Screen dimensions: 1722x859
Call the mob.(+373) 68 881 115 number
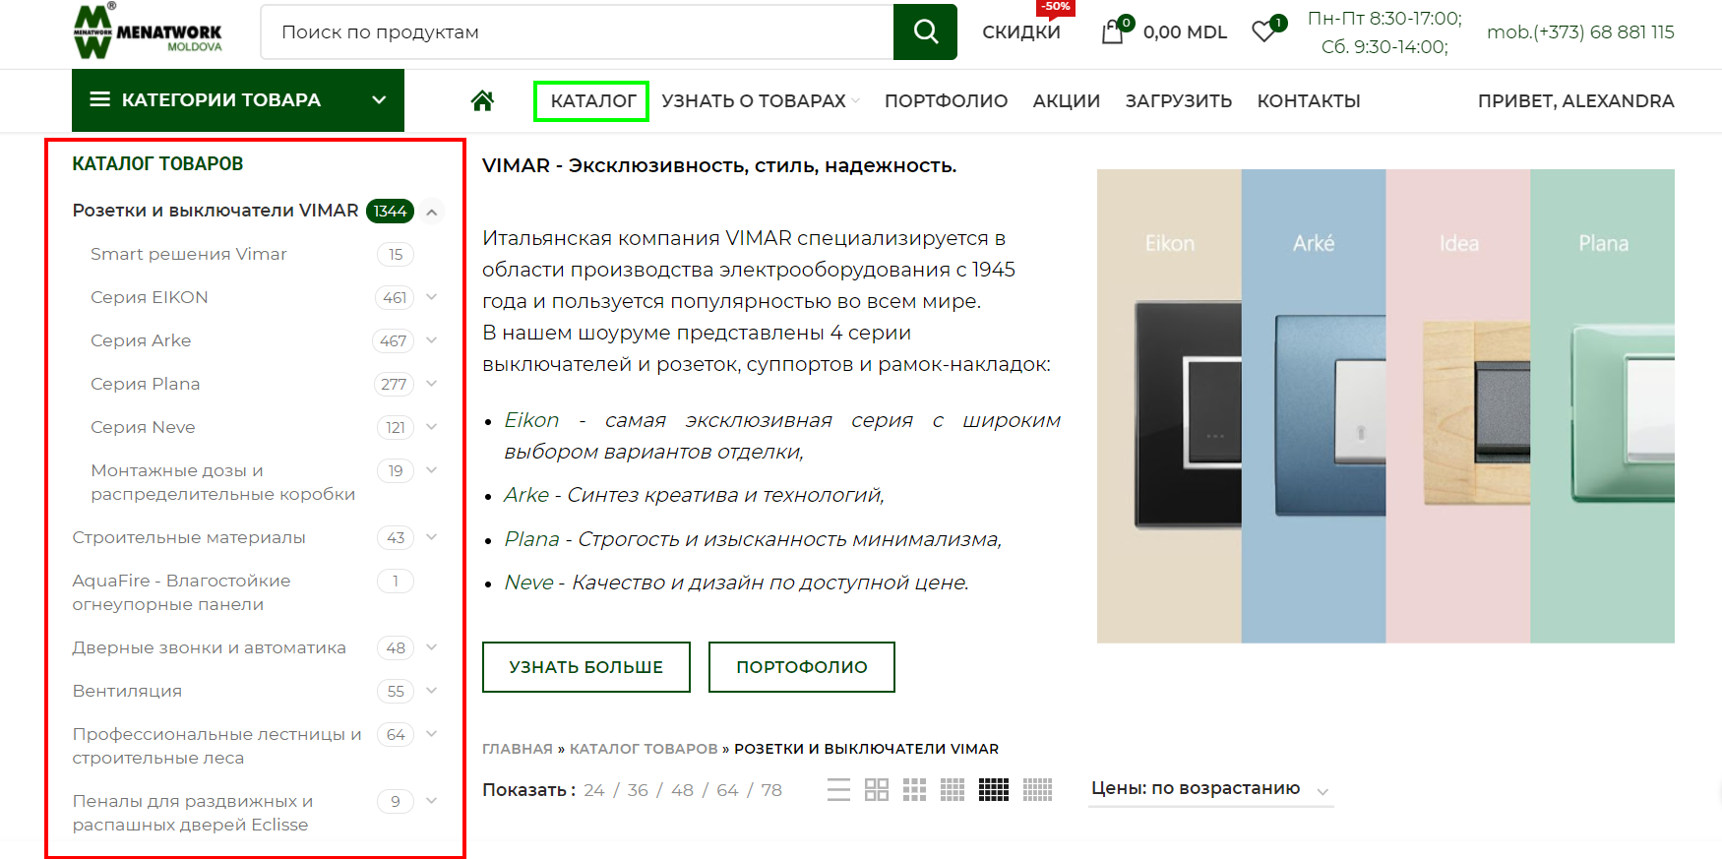click(x=1580, y=31)
